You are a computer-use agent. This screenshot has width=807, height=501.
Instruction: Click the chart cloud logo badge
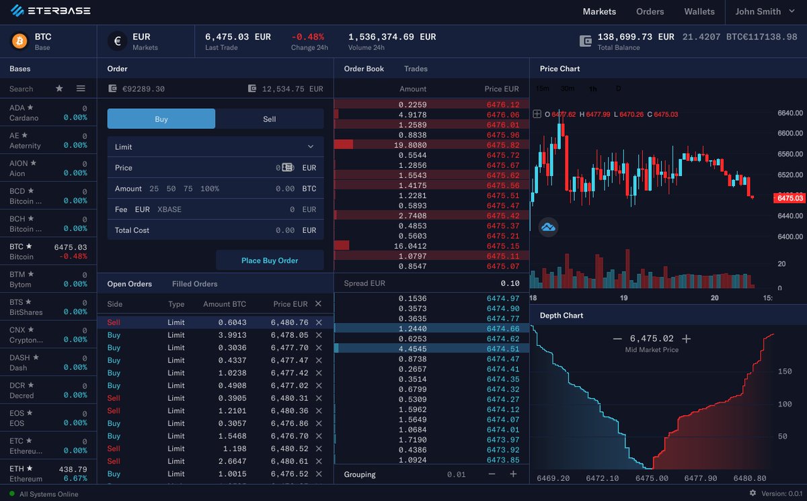(x=549, y=226)
